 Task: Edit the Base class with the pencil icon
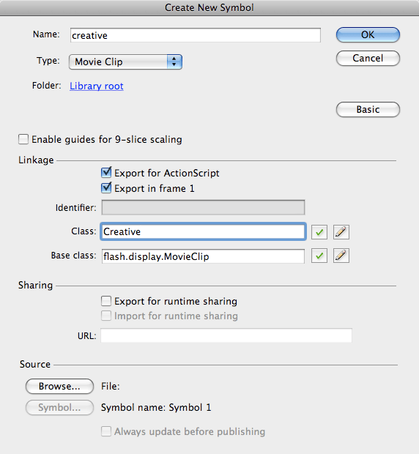(x=341, y=256)
